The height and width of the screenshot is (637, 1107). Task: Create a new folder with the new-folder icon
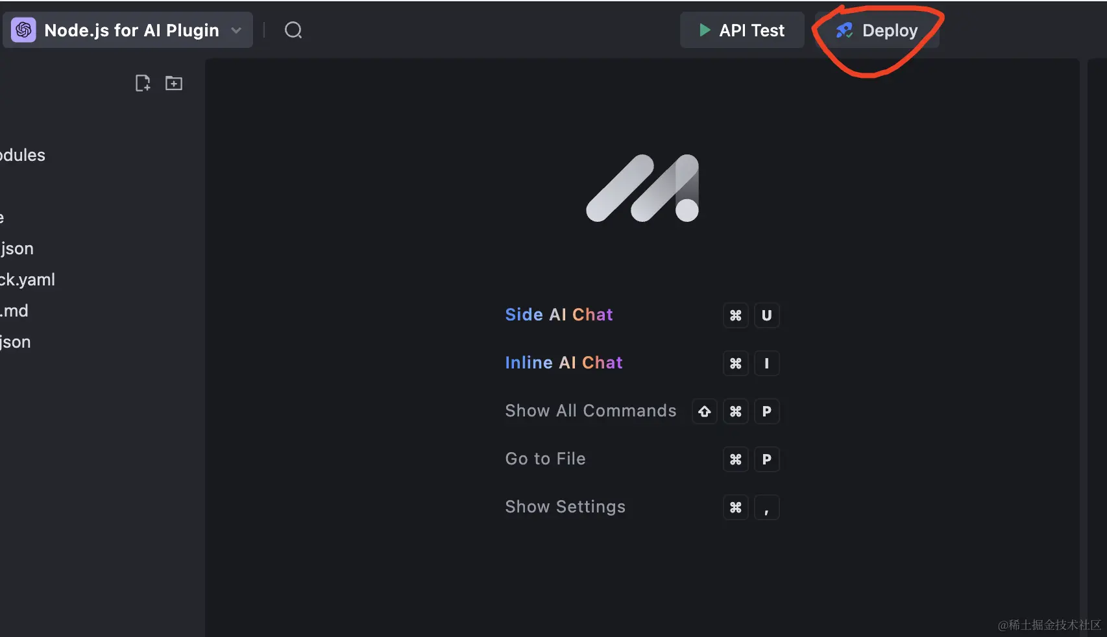coord(174,83)
